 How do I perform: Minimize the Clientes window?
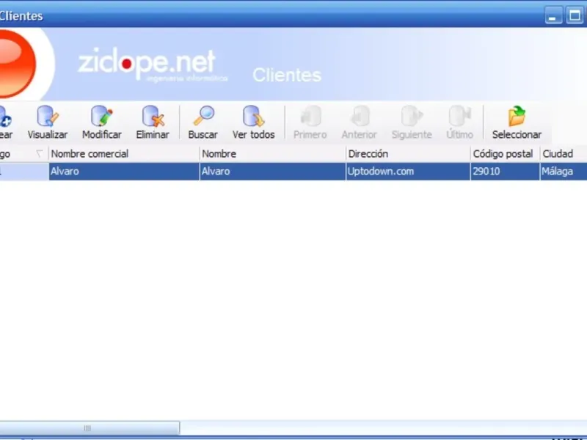pos(553,16)
